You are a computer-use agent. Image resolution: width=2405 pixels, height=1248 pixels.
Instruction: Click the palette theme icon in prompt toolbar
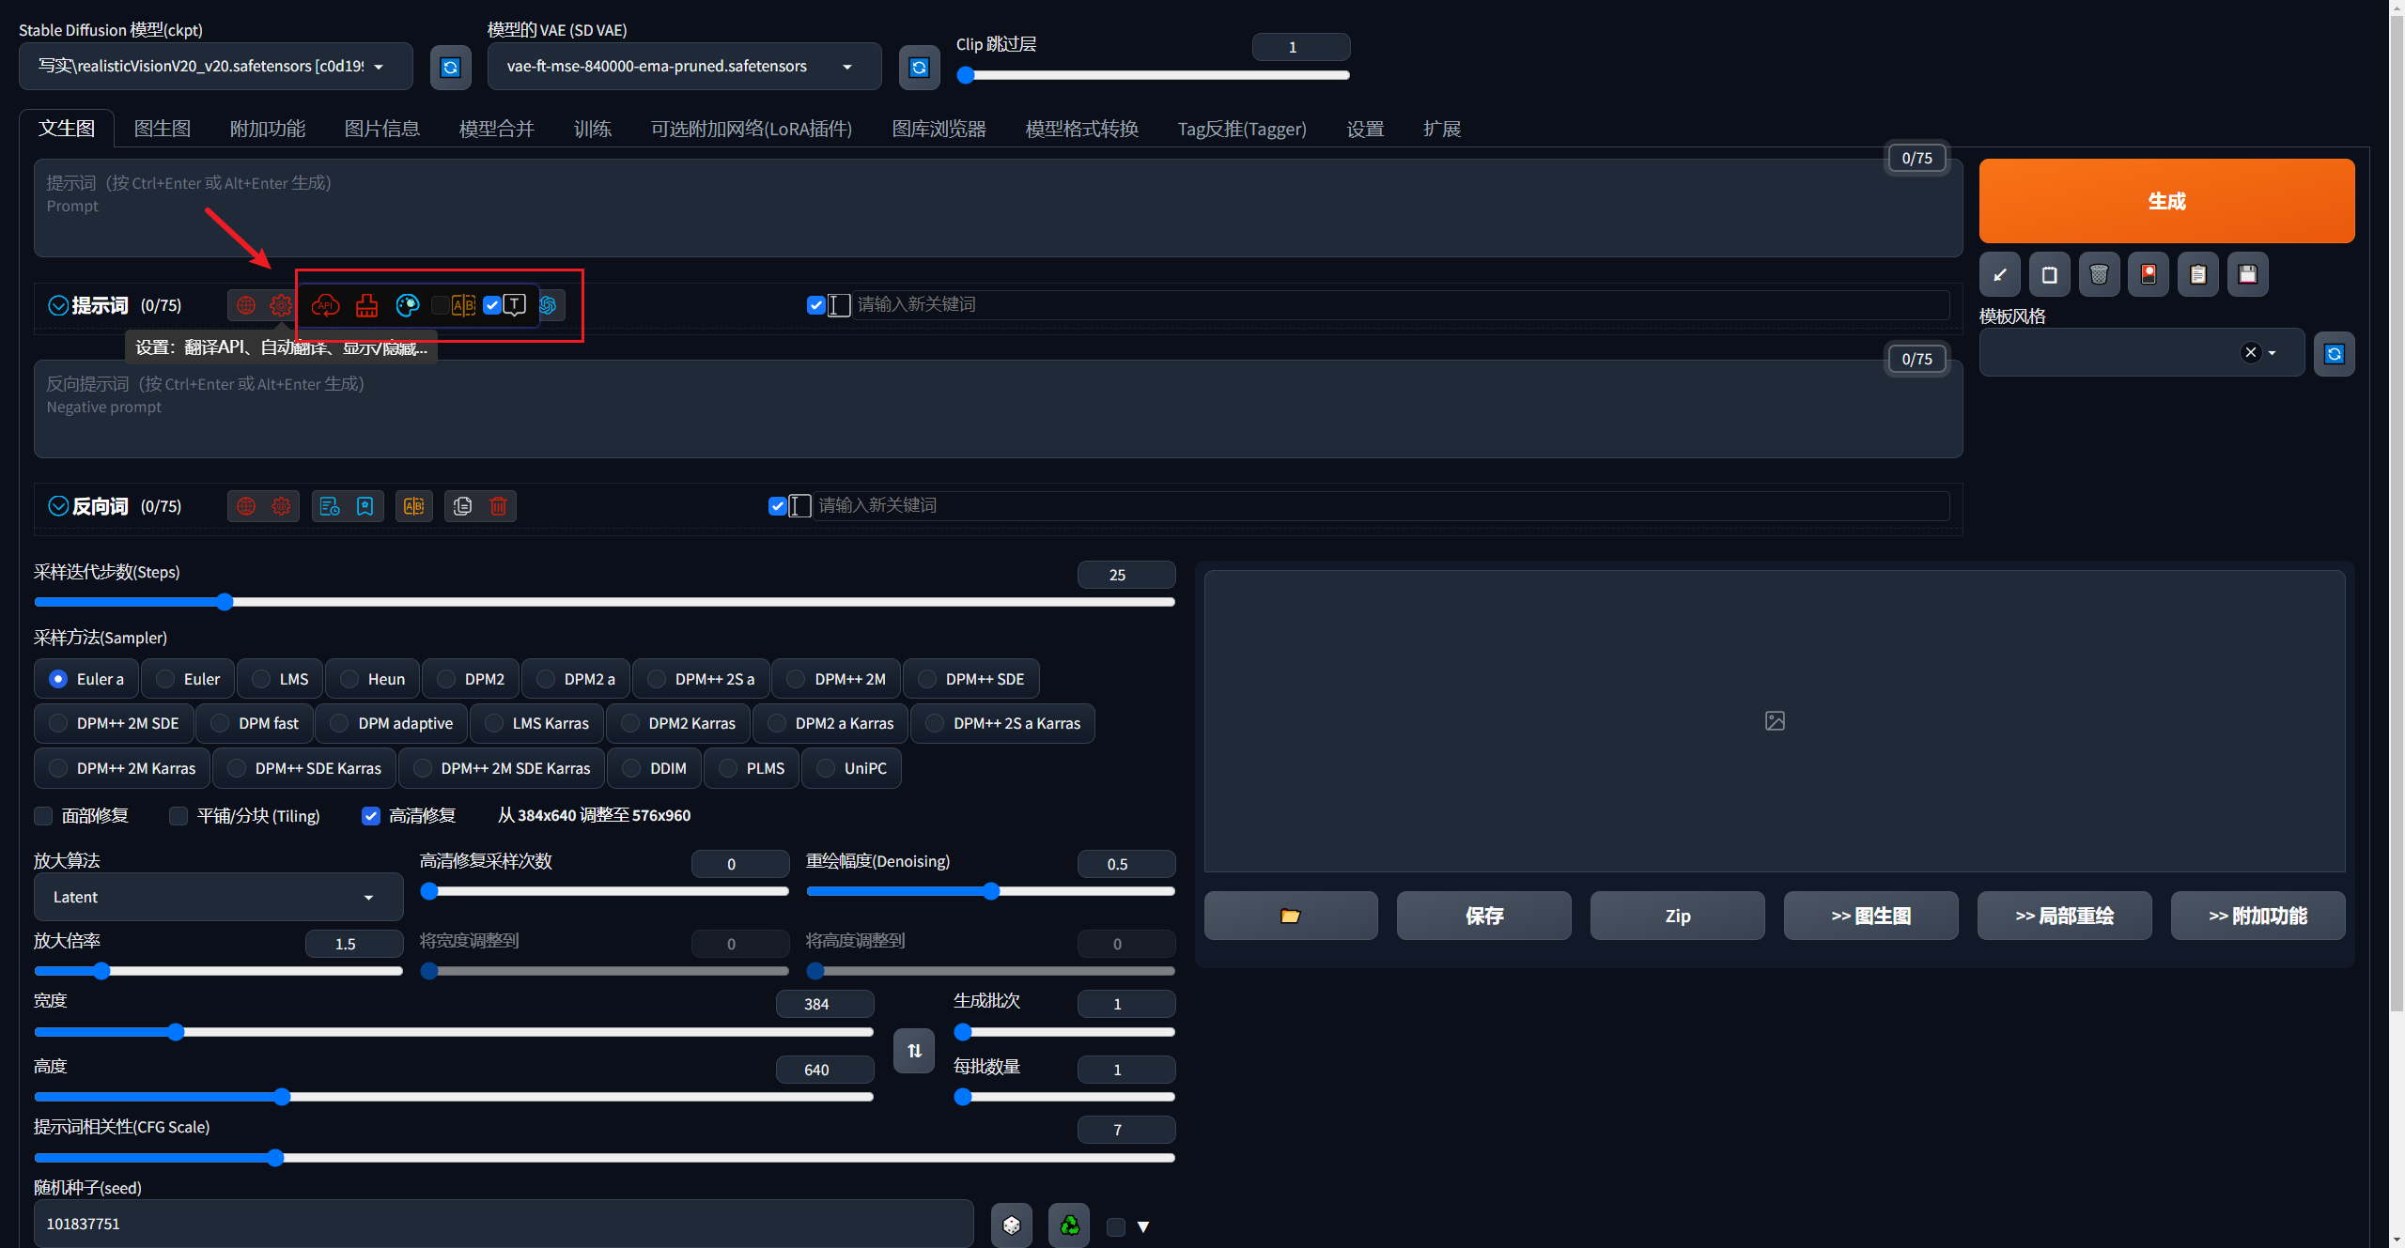(x=407, y=305)
